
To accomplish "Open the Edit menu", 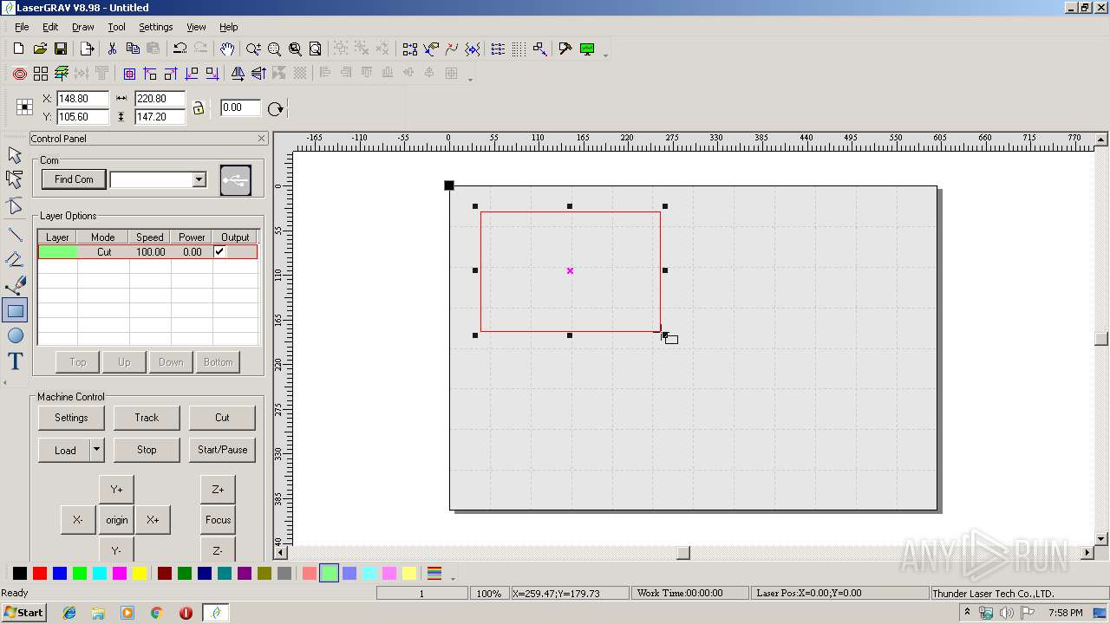I will click(x=50, y=27).
